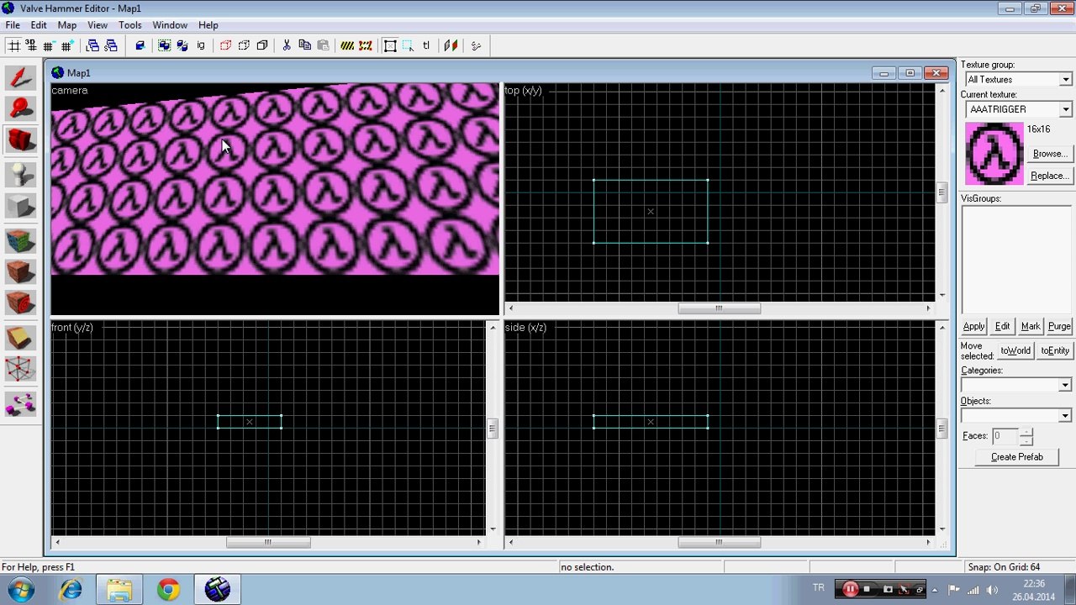Expand the Current texture AAATRIGGER dropdown
Screen dimensions: 1076x605
(1065, 109)
